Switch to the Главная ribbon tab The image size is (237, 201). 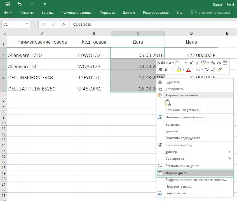27,13
